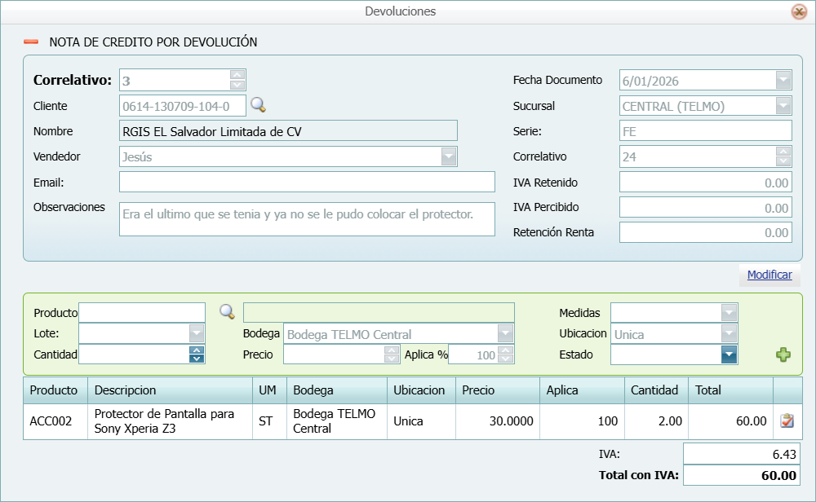Open the Estado dropdown
The width and height of the screenshot is (816, 502).
coord(729,354)
